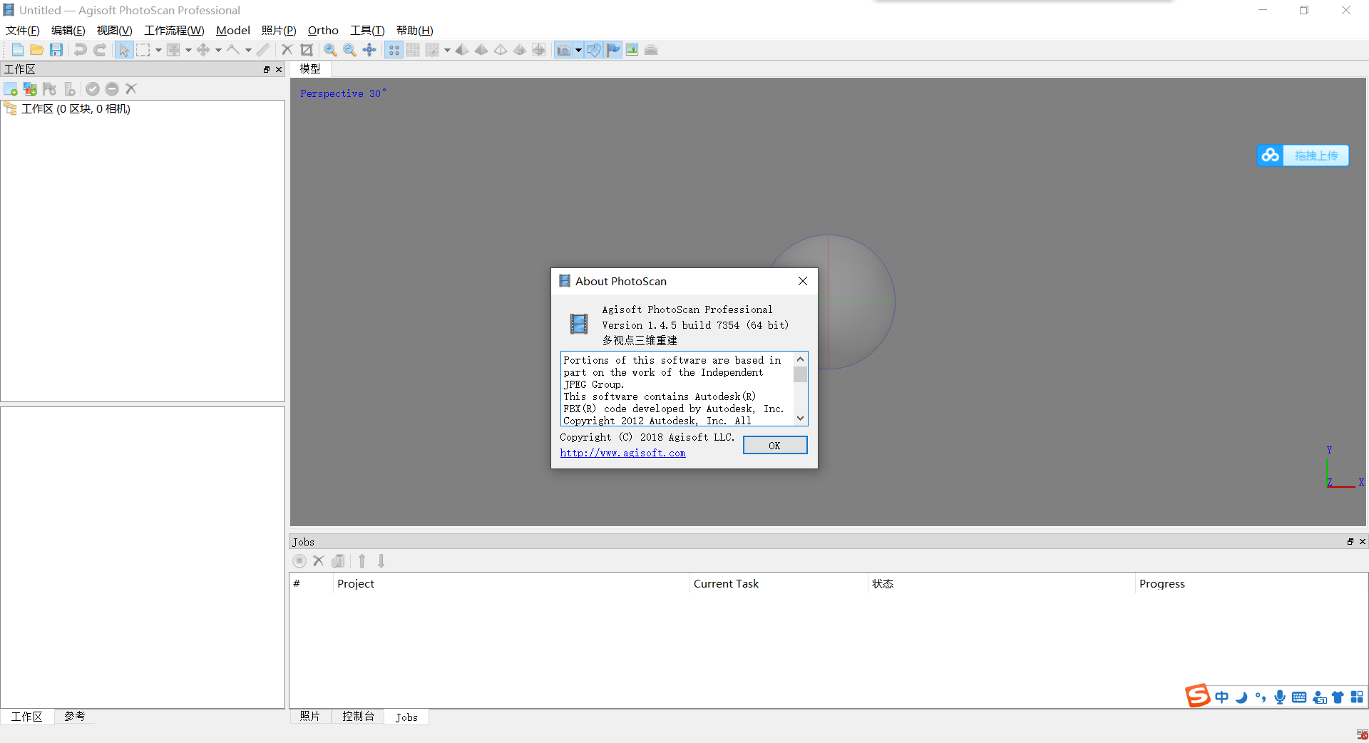Show the wireframe model view
The height and width of the screenshot is (743, 1369).
click(501, 50)
